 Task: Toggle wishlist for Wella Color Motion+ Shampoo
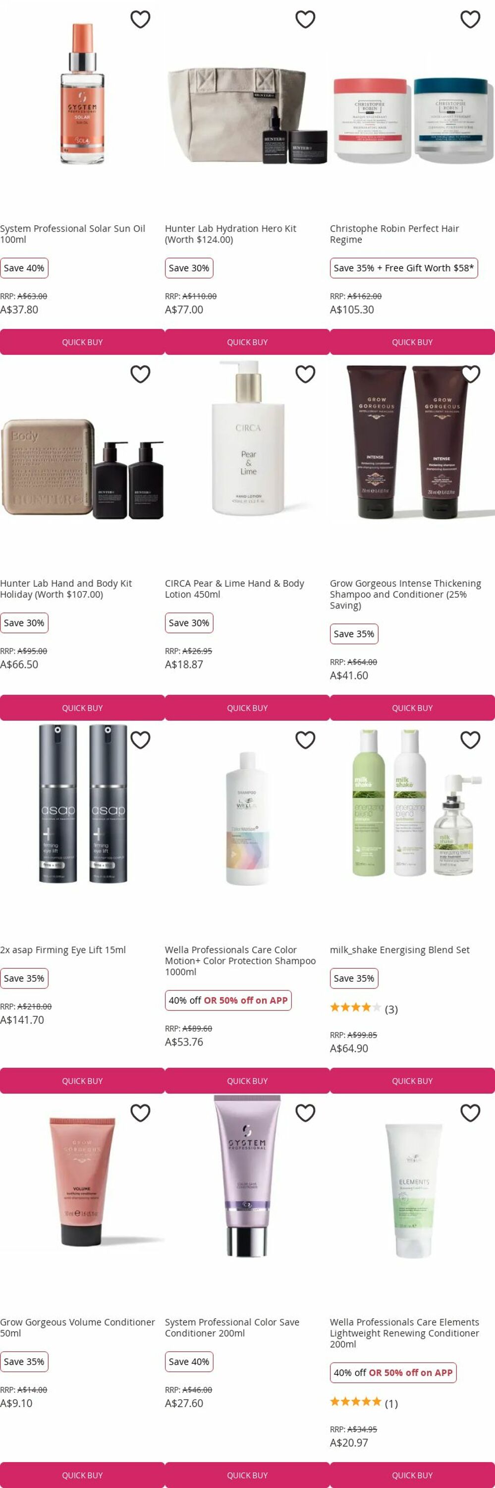(x=305, y=740)
